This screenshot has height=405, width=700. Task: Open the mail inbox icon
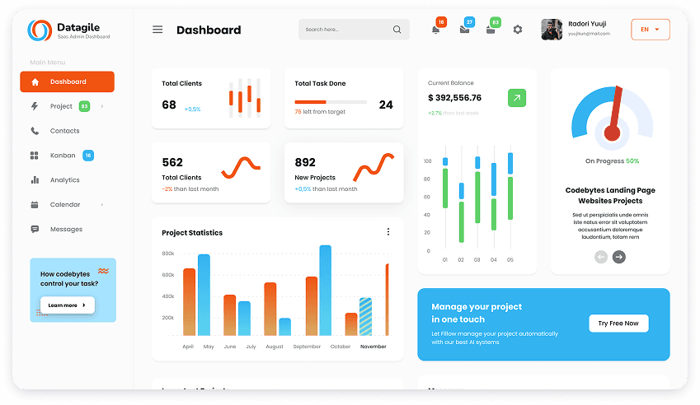(x=464, y=30)
